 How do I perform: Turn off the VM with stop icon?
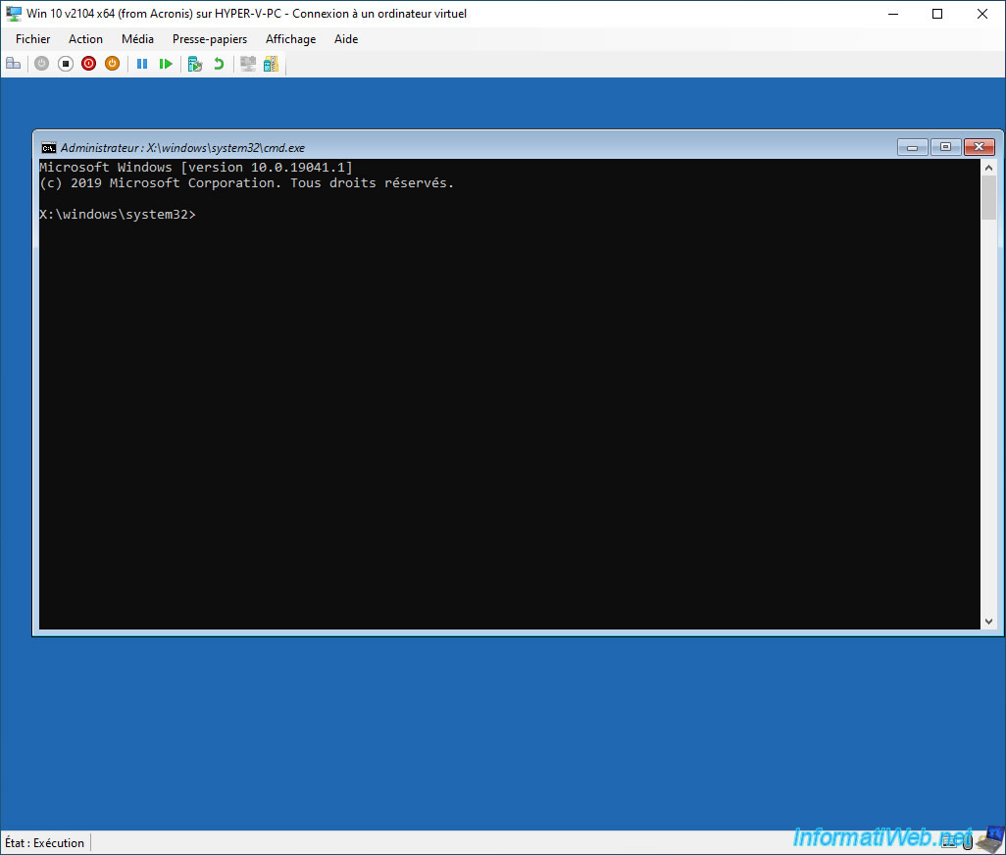click(x=66, y=64)
